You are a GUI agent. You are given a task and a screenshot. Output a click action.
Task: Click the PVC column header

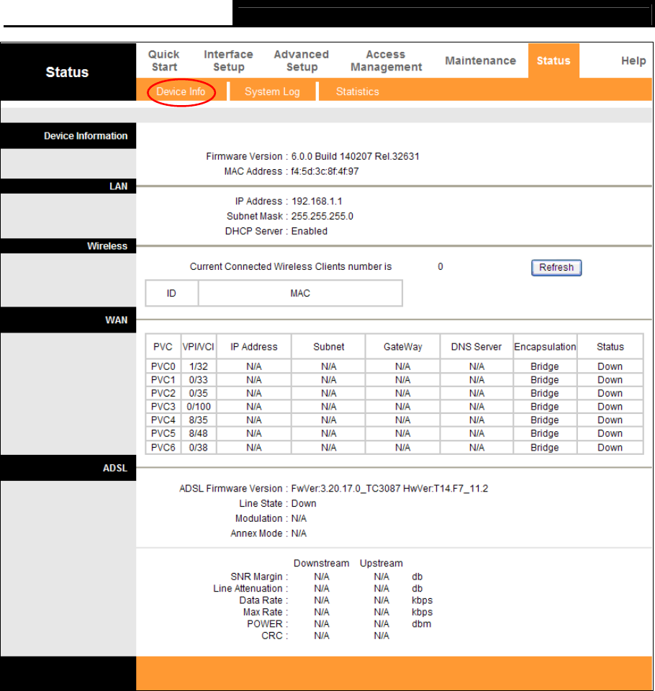(x=163, y=347)
